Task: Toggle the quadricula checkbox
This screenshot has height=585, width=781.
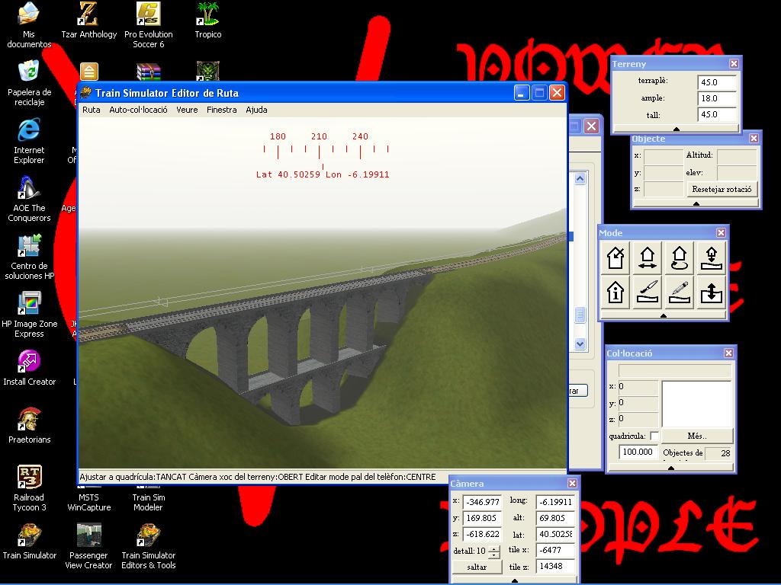Action: (x=654, y=436)
